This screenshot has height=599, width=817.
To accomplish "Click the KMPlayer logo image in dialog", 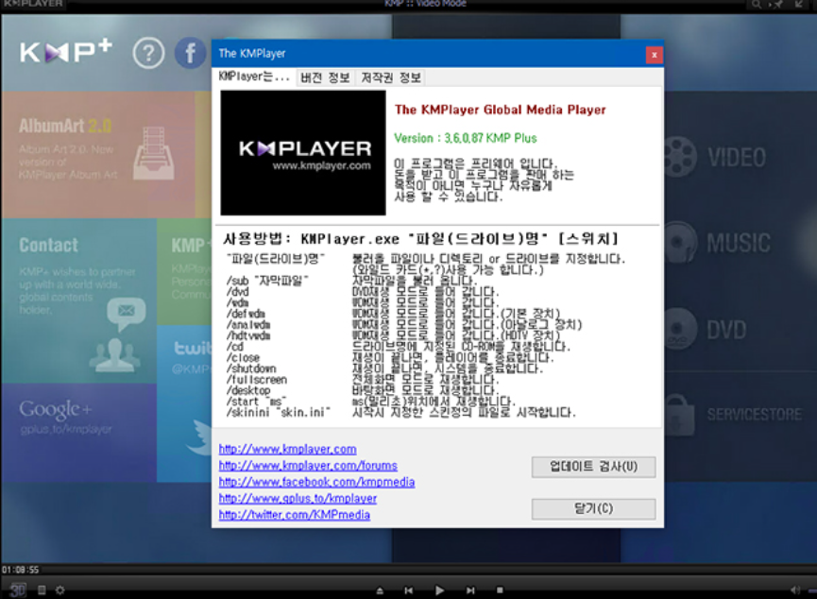I will tap(303, 153).
